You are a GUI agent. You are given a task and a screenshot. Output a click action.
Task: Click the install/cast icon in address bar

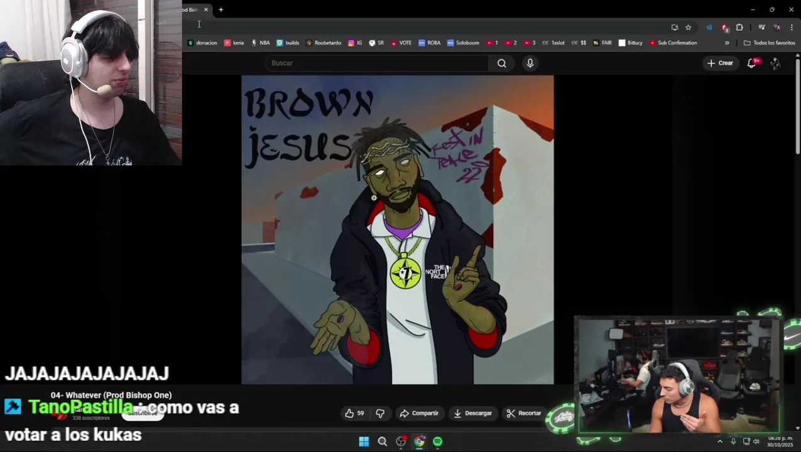pyautogui.click(x=675, y=27)
